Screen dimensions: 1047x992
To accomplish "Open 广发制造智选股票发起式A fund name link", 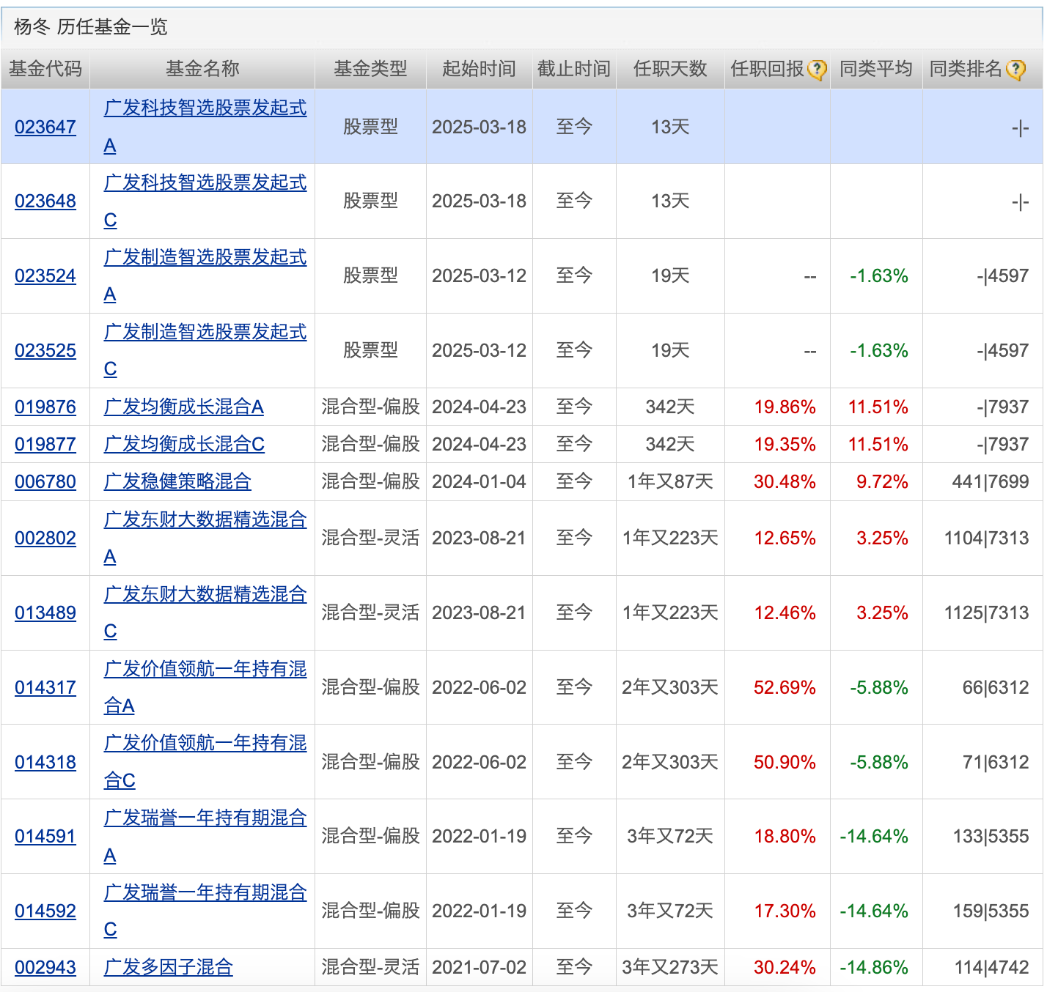I will point(205,275).
